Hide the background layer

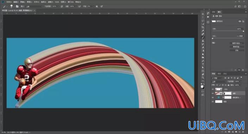pyautogui.click(x=212, y=102)
